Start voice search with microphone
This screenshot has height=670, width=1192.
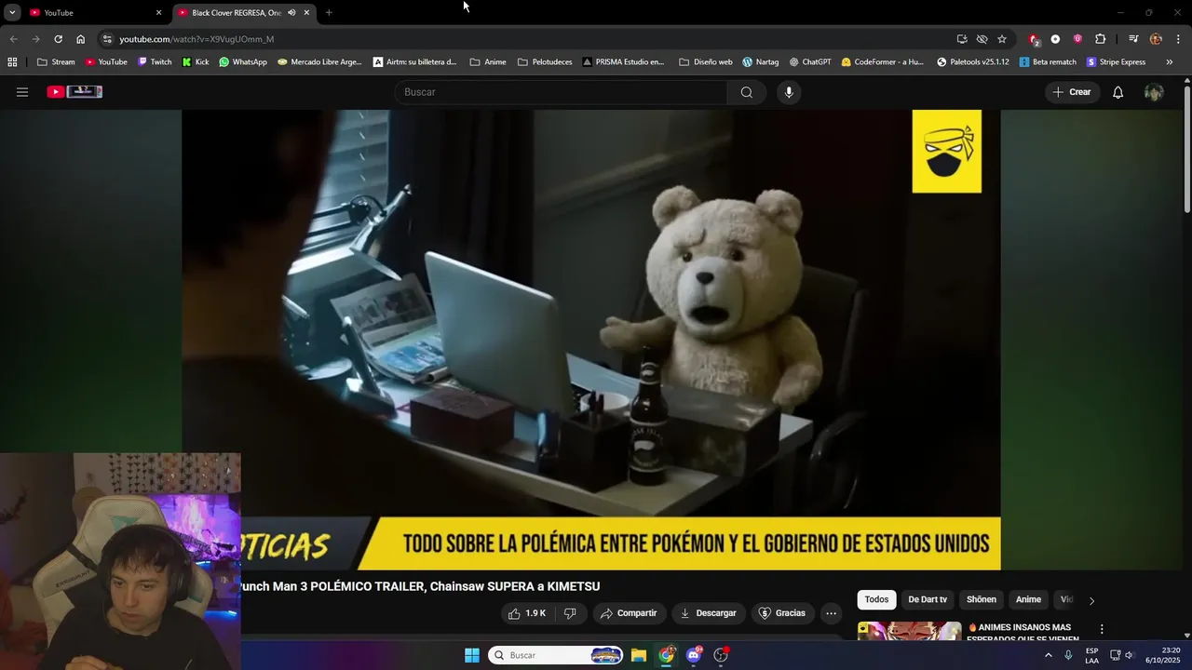coord(789,92)
